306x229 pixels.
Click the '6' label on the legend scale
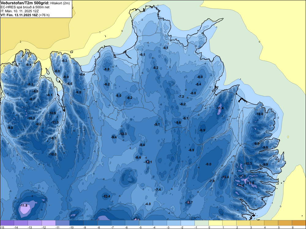292,227
